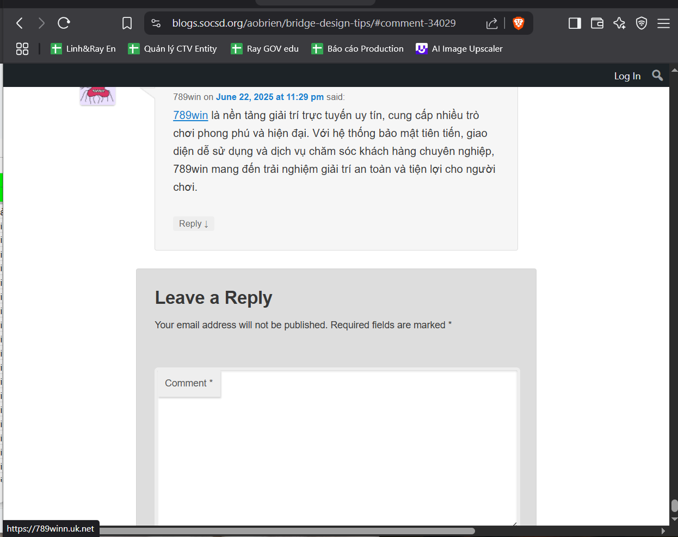Click the vertical scrollbar down arrow
This screenshot has height=537, width=678.
pos(674,520)
